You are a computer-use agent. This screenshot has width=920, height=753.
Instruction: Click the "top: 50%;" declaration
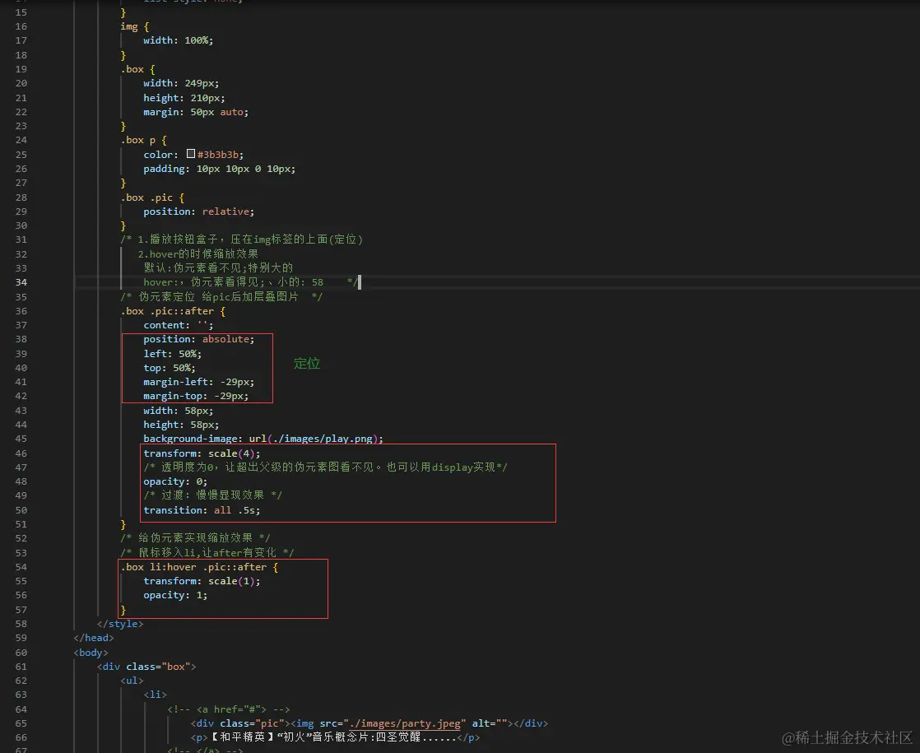point(170,368)
